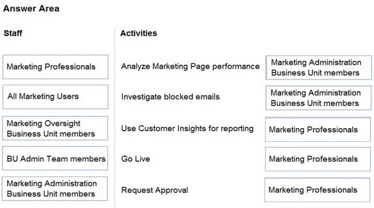The image size is (374, 208).
Task: Click the vertical divider between Staff and Activities
Action: 115,118
